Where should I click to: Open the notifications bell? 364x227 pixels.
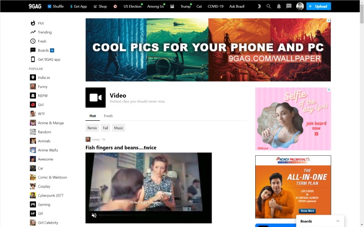pos(279,6)
